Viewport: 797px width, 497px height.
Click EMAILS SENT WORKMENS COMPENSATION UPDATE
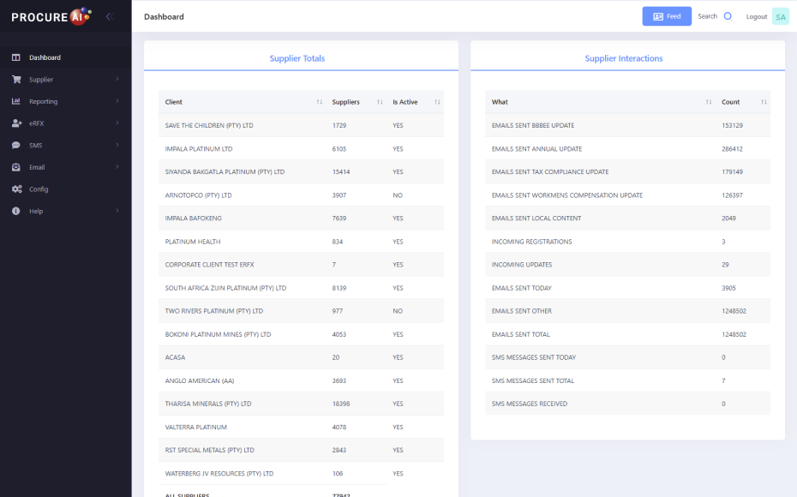[x=566, y=195]
